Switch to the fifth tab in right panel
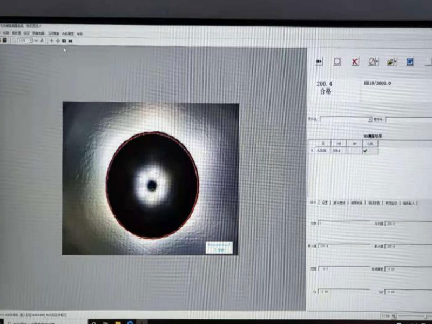Image resolution: width=432 pixels, height=324 pixels. click(x=374, y=203)
